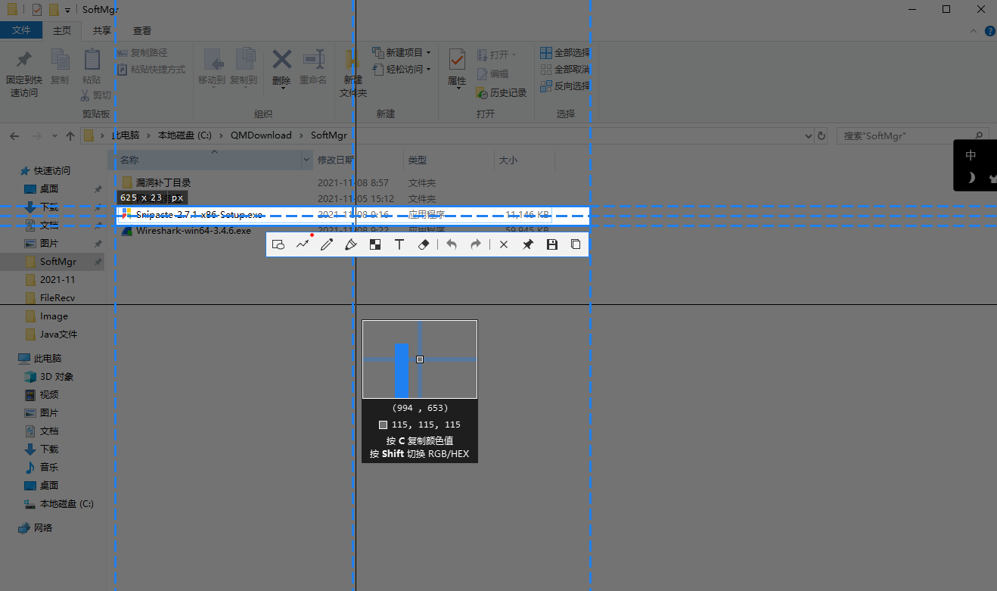The width and height of the screenshot is (997, 591).
Task: Collapse the ribbon with the chevron
Action: (x=973, y=32)
